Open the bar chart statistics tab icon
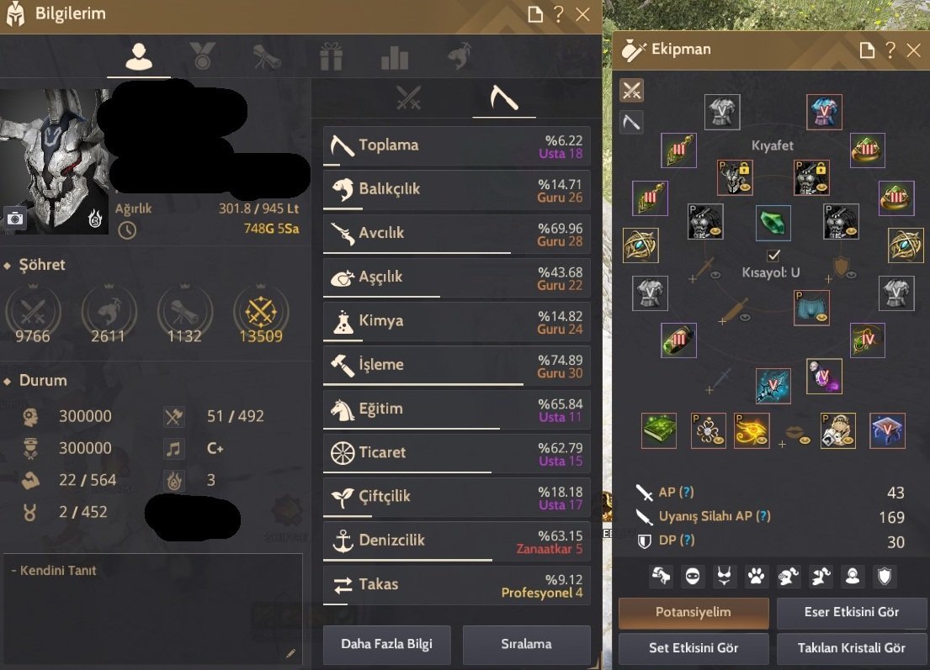Viewport: 930px width, 670px height. point(395,58)
